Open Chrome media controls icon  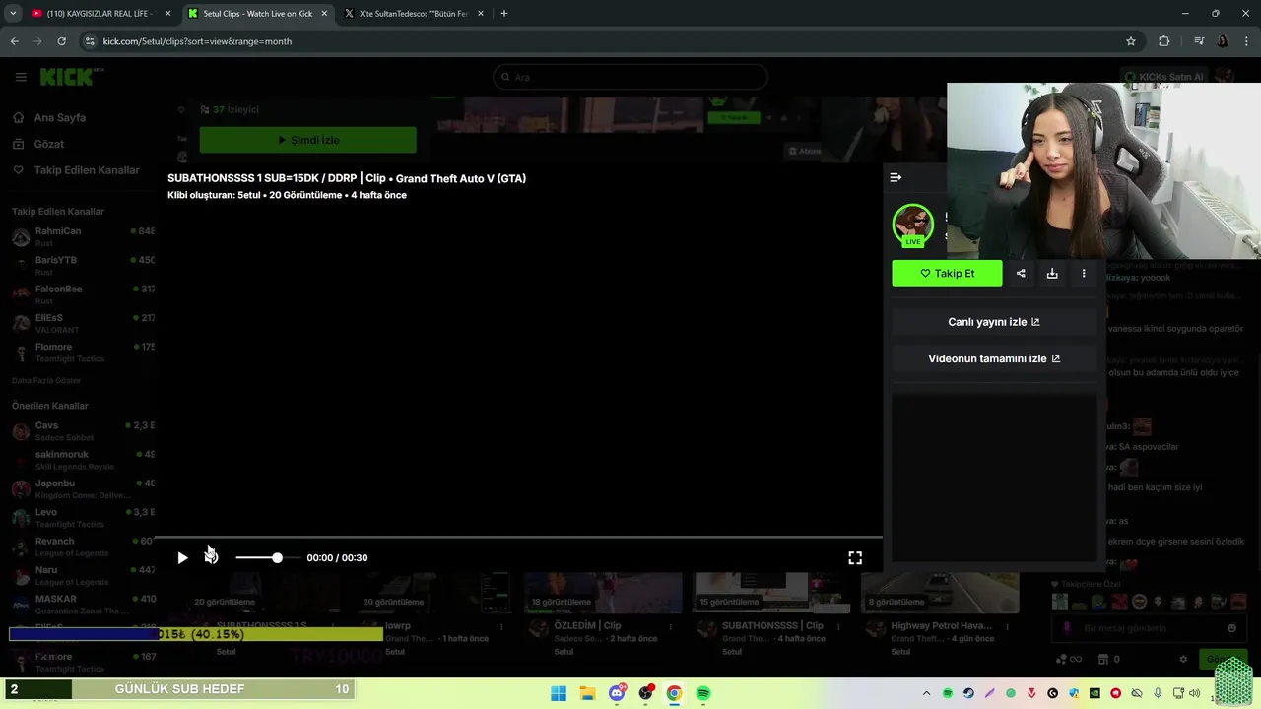(x=1199, y=41)
